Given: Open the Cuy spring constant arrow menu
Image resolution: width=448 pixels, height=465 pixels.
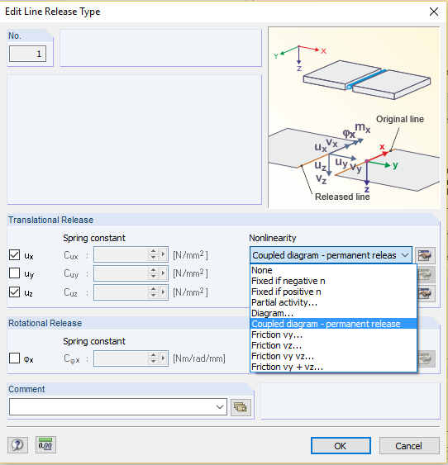Looking at the screenshot, I should [x=163, y=273].
